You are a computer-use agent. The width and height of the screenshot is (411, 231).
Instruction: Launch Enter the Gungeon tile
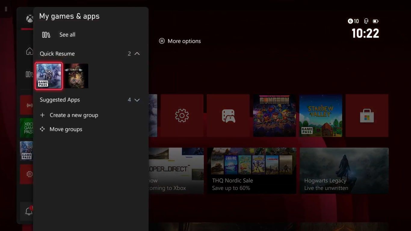274,115
